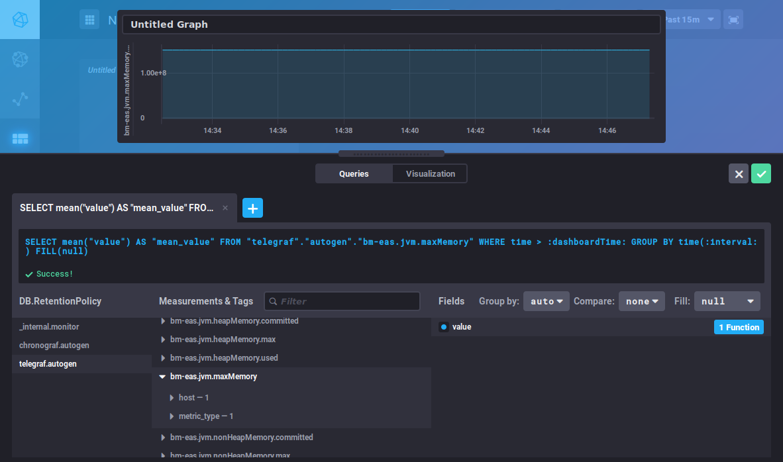The width and height of the screenshot is (783, 462).
Task: Select the chronograf.autogen retention policy
Action: pos(54,346)
